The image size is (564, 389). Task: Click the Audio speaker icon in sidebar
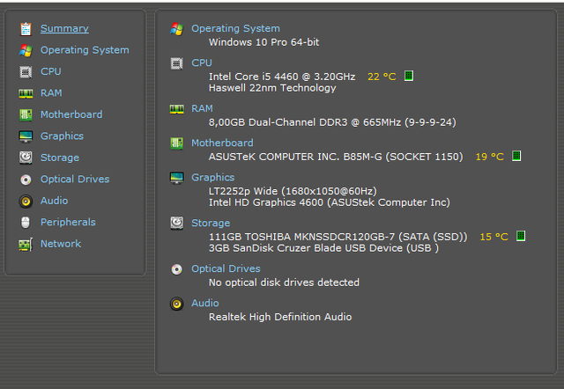26,202
